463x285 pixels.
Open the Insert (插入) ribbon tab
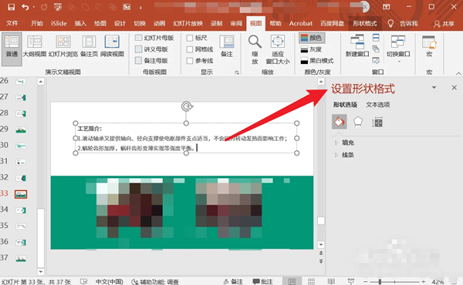tap(80, 23)
